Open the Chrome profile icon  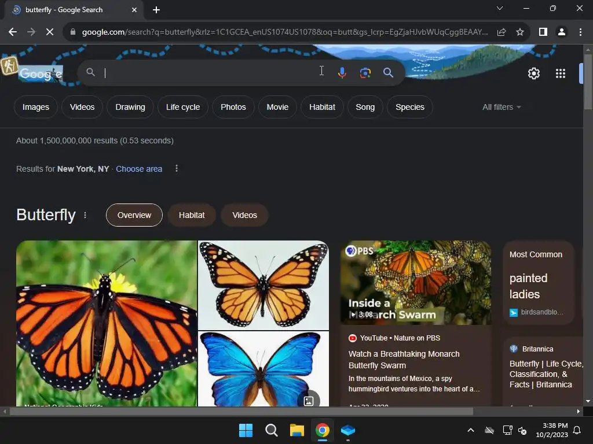[562, 32]
